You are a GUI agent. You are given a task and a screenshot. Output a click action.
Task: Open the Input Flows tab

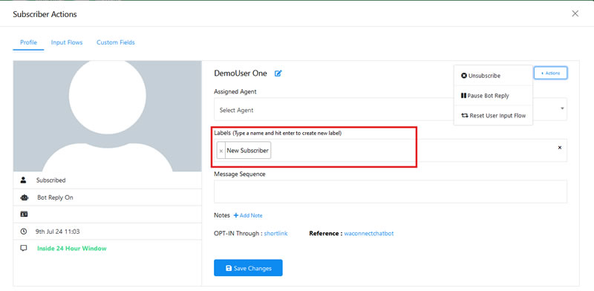pos(67,42)
